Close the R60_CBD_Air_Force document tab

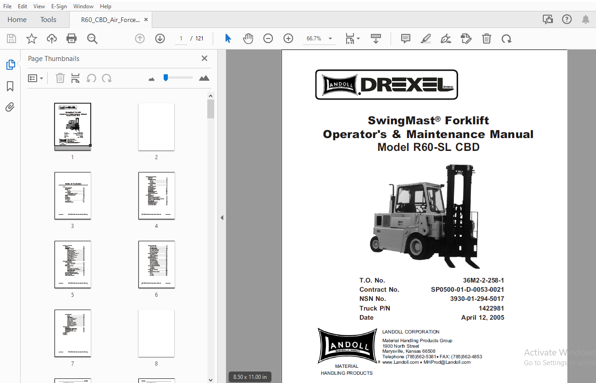(x=146, y=20)
